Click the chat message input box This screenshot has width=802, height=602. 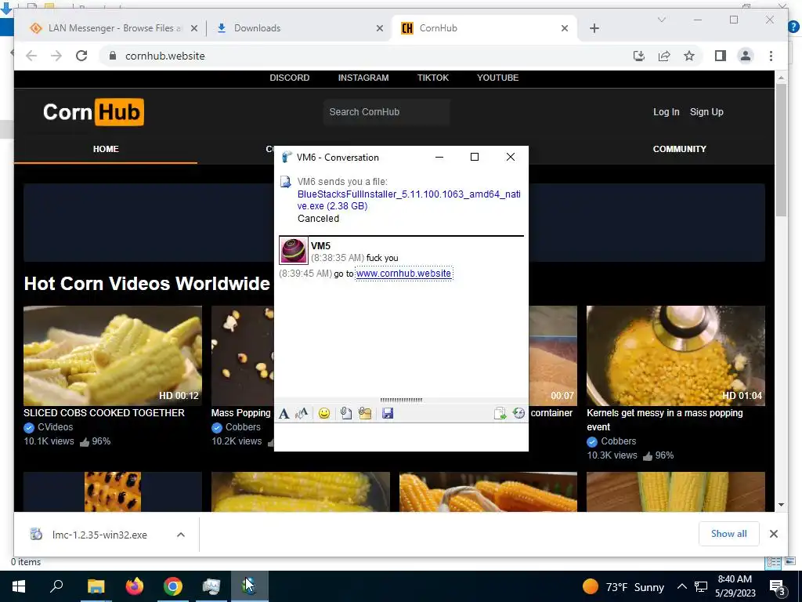(401, 437)
